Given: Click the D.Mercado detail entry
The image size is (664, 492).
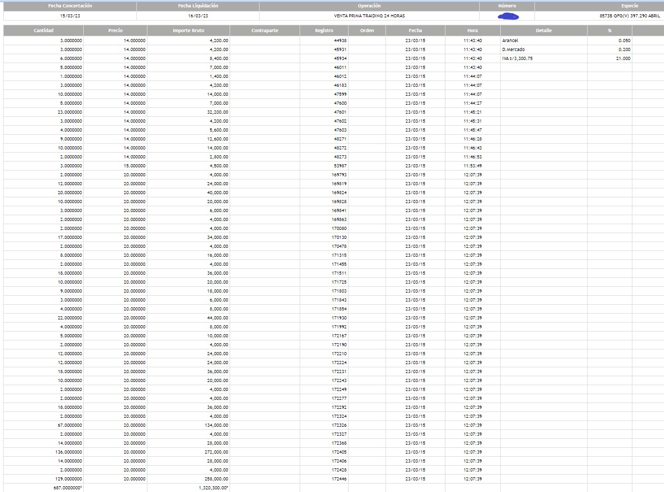Looking at the screenshot, I should 513,49.
